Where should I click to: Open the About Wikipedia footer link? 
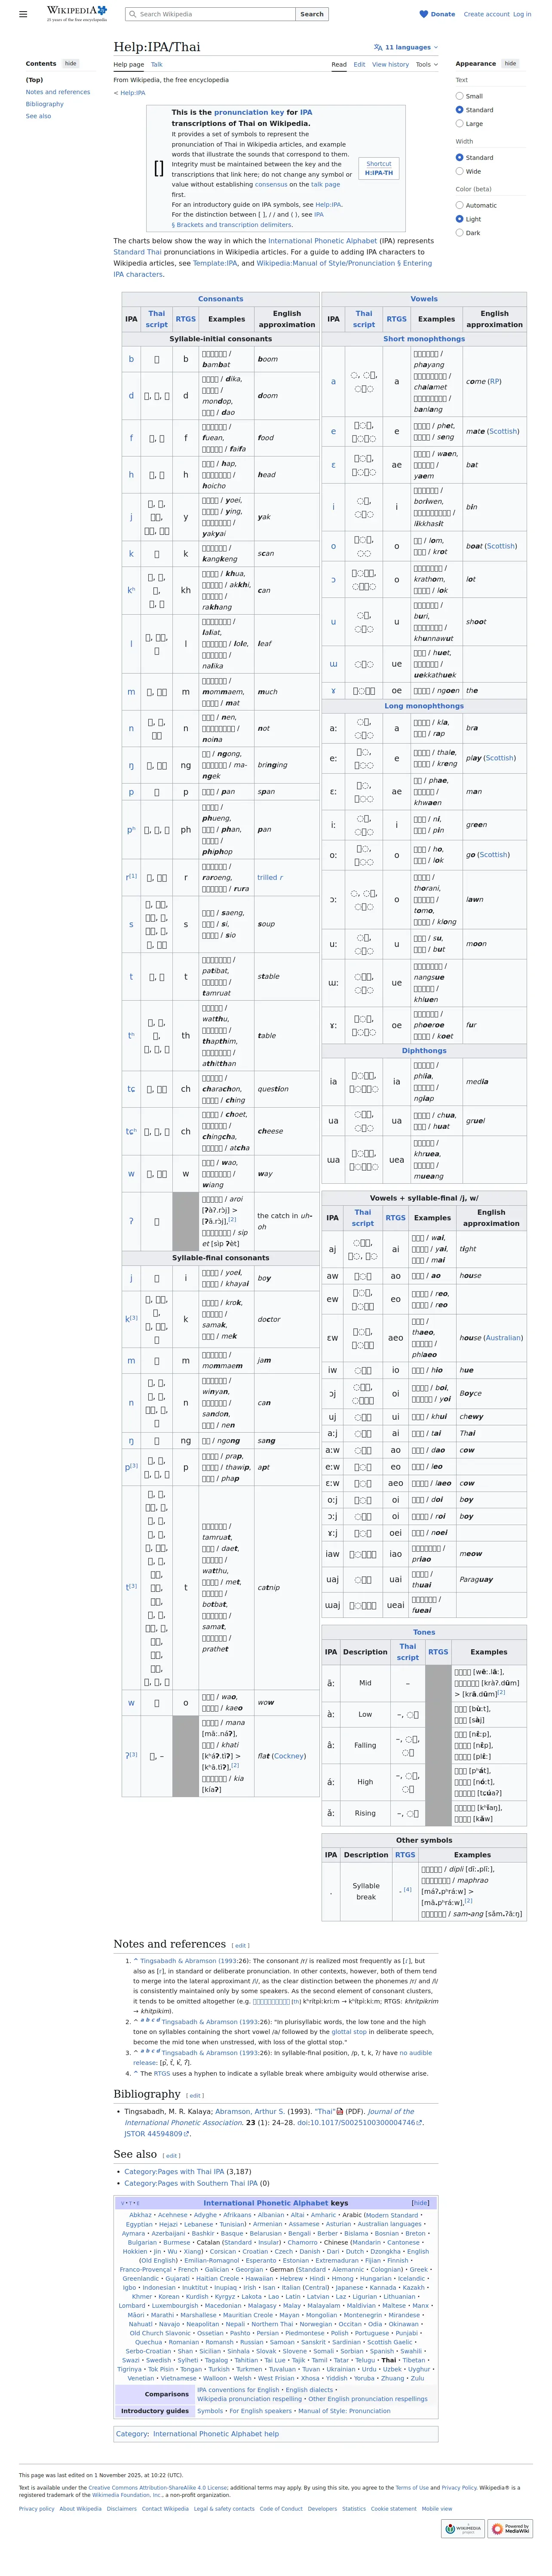coord(80,2508)
